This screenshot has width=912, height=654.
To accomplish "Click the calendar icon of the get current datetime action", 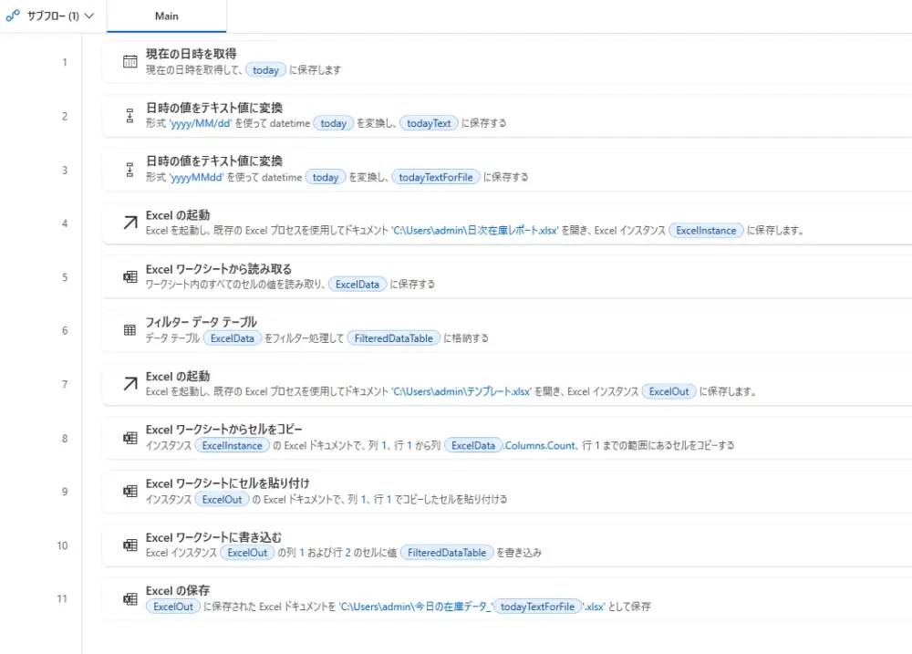I will pos(130,62).
